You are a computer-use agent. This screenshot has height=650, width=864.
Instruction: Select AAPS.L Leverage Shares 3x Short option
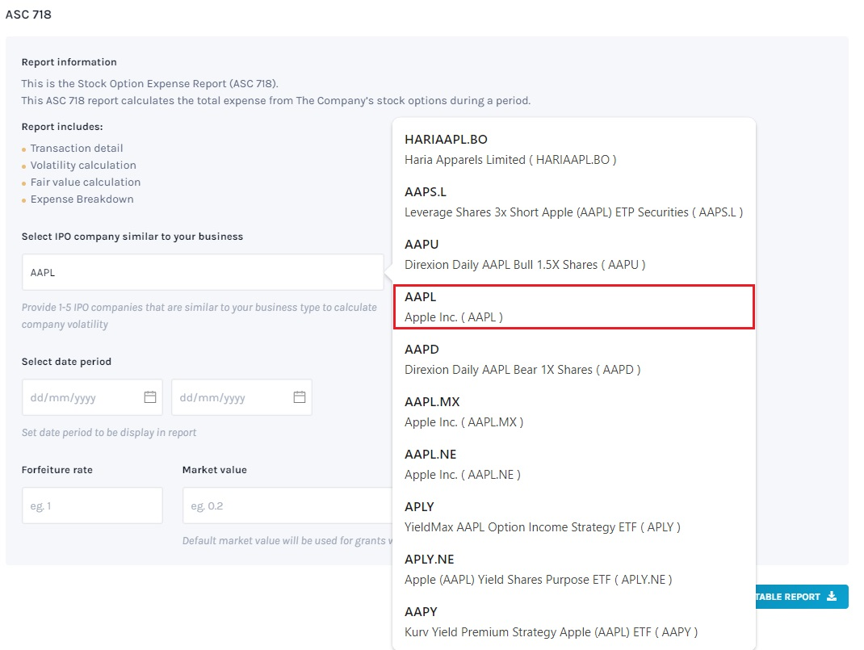573,202
